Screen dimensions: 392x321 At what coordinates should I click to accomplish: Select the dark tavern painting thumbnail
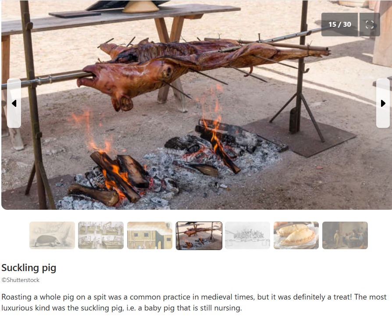(x=345, y=235)
